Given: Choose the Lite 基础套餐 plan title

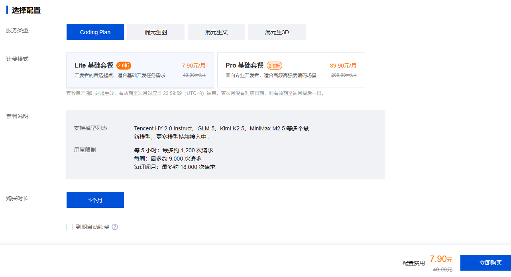Looking at the screenshot, I should 94,66.
